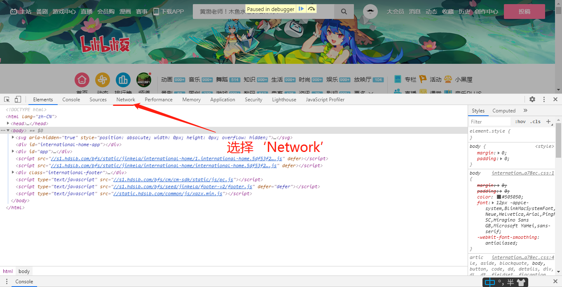Add a new style rule with plus
The image size is (562, 287).
(548, 121)
